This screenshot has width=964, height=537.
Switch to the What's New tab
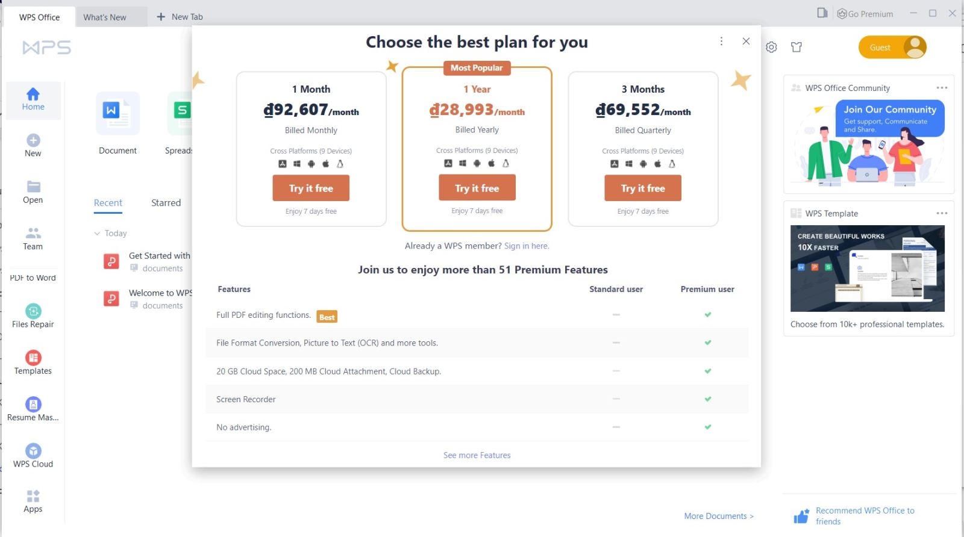[x=104, y=17]
